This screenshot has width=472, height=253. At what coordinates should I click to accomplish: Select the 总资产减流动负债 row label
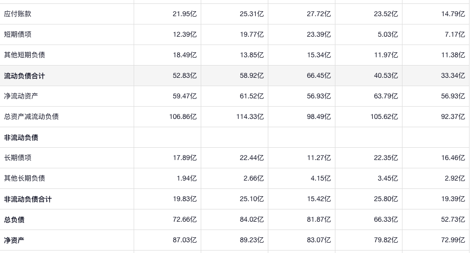[x=31, y=116]
